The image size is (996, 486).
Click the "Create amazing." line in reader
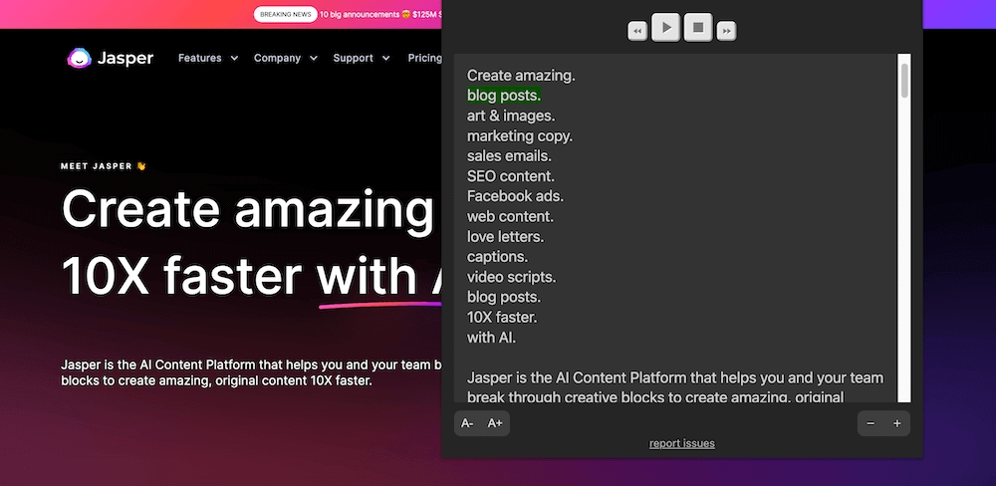(521, 75)
